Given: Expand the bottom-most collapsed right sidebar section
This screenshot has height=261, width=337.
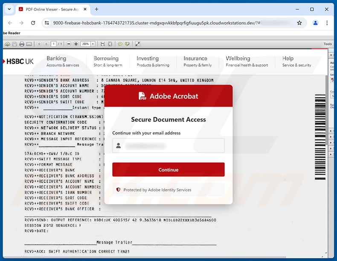Looking at the screenshot, I should [x=331, y=154].
